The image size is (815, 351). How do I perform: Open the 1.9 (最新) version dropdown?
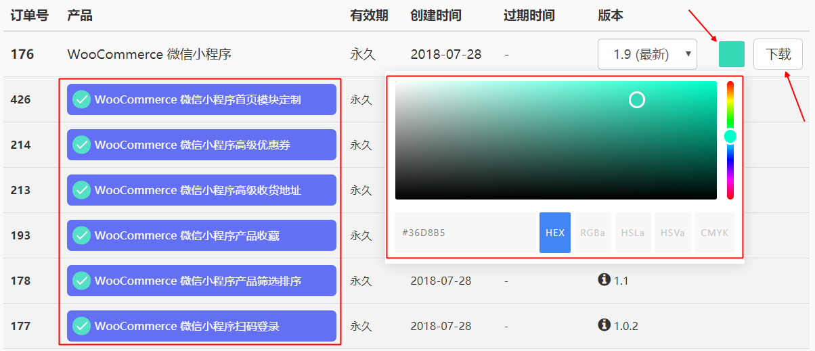tap(647, 54)
